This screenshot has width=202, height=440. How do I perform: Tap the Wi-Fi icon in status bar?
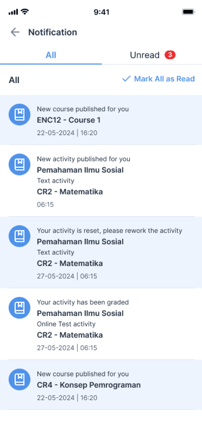coord(25,12)
